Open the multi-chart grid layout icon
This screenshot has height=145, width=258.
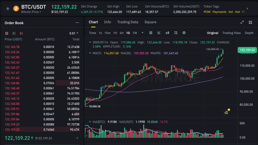tap(251, 22)
